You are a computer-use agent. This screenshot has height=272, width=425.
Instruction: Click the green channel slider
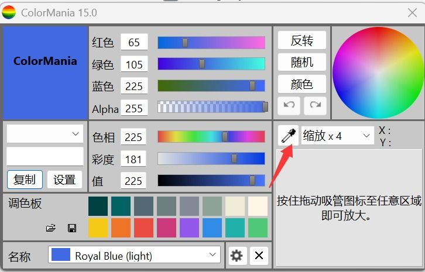click(x=211, y=64)
